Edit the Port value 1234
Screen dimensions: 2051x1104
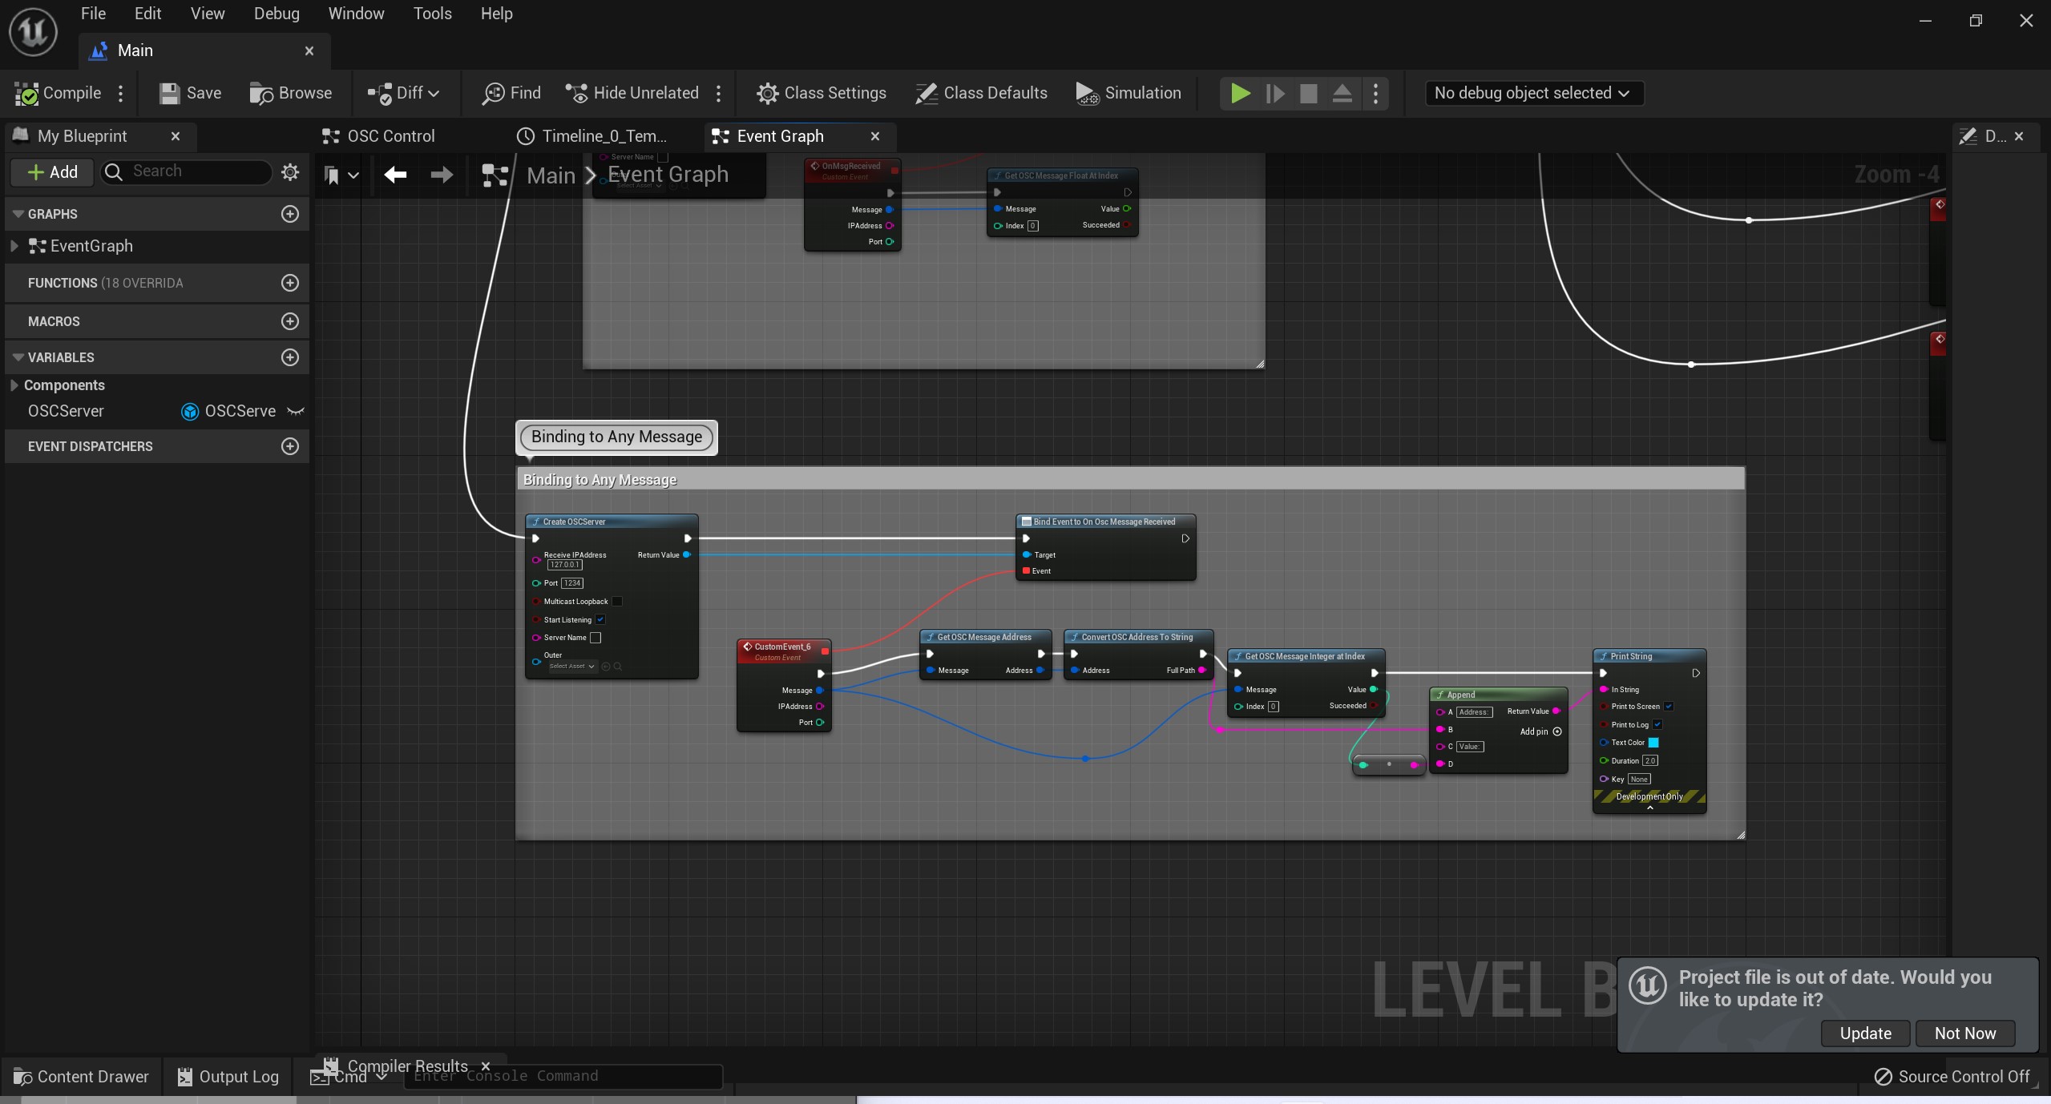pos(572,583)
